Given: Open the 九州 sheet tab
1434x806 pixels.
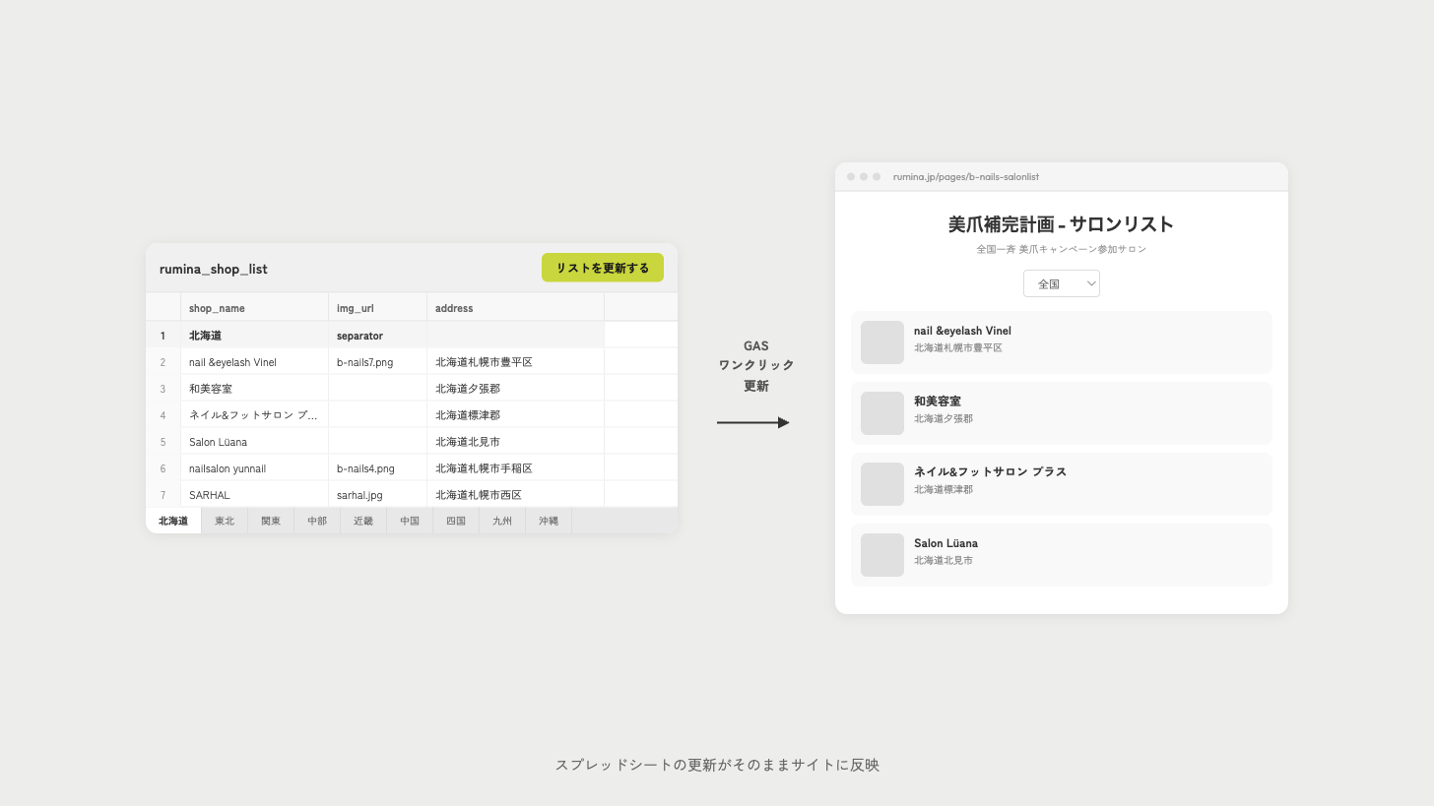Looking at the screenshot, I should pyautogui.click(x=501, y=521).
